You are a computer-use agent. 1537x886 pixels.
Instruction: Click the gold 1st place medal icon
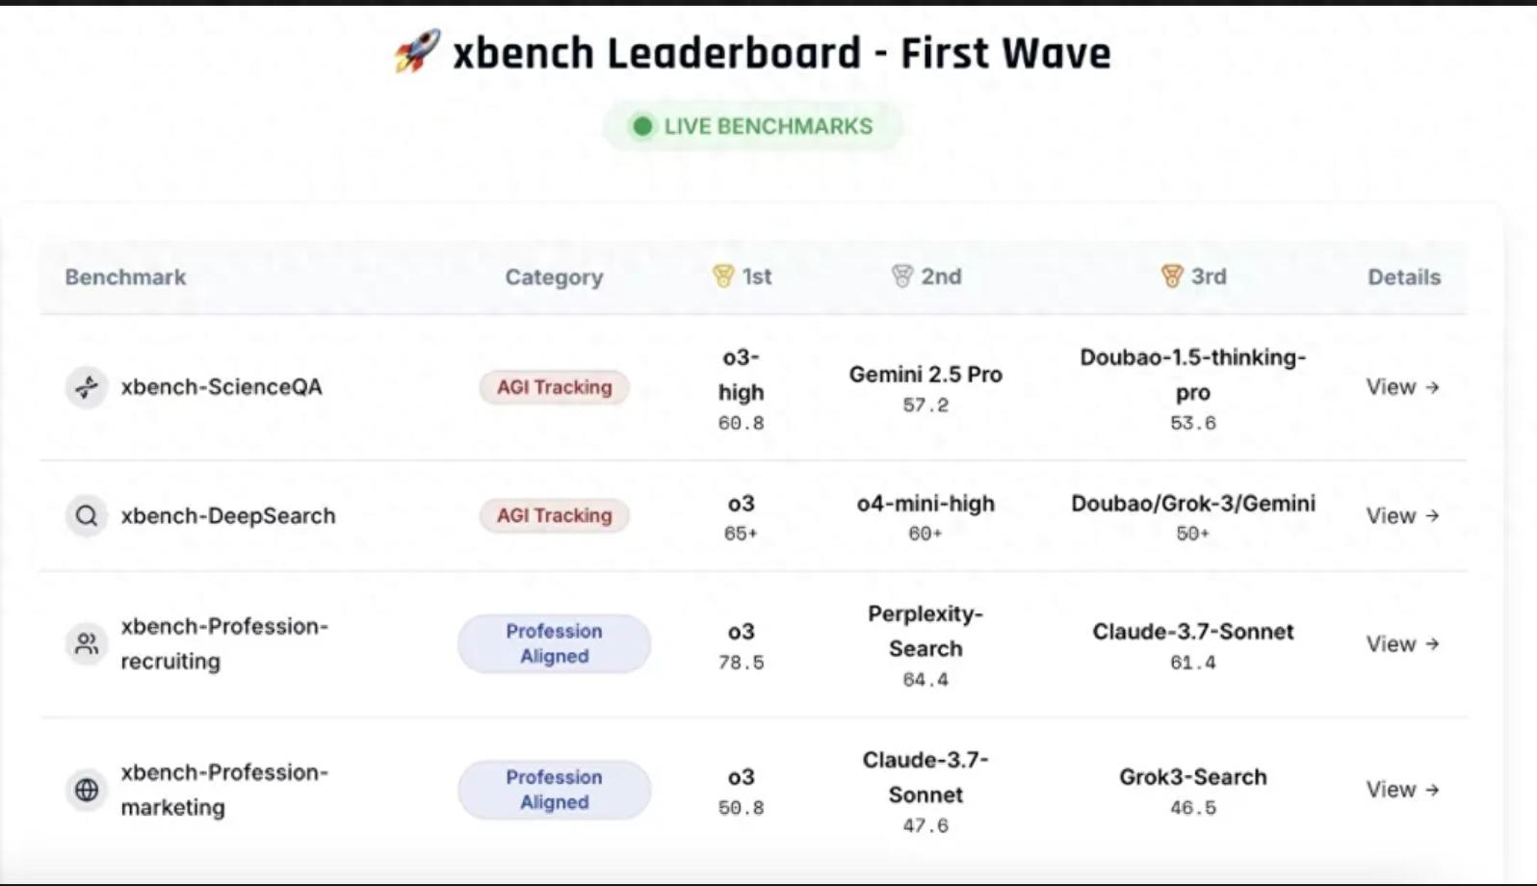[723, 277]
